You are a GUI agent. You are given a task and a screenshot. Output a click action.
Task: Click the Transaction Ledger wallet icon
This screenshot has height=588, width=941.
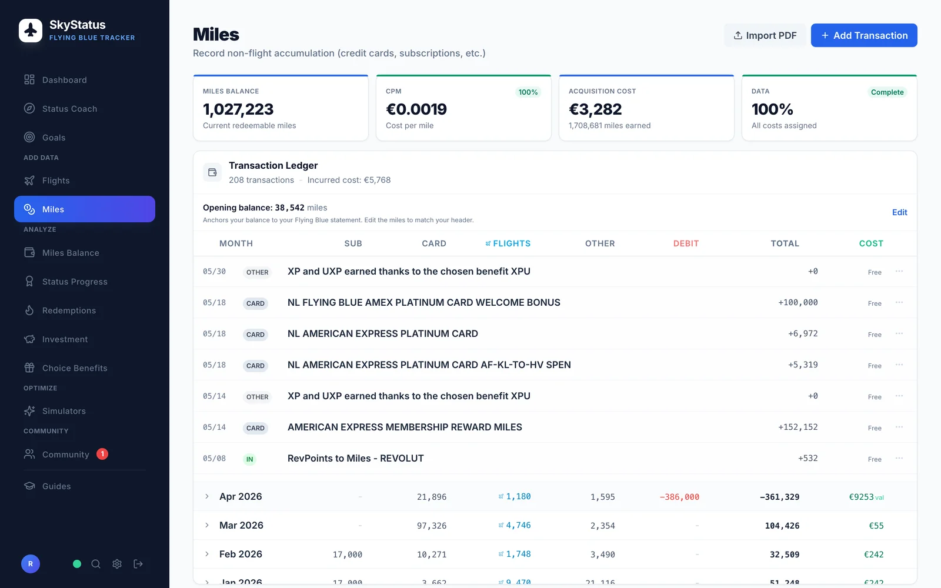pos(212,172)
